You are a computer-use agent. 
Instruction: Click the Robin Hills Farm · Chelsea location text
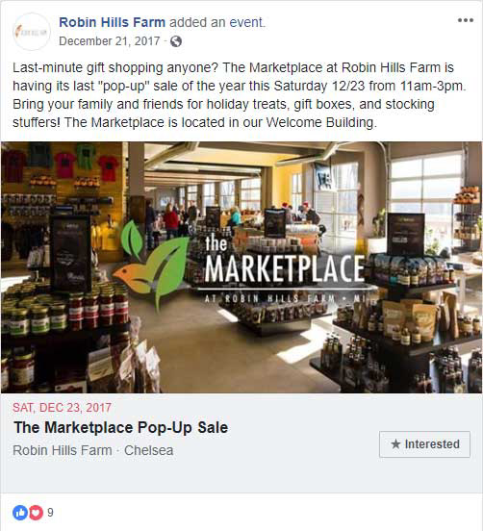92,450
